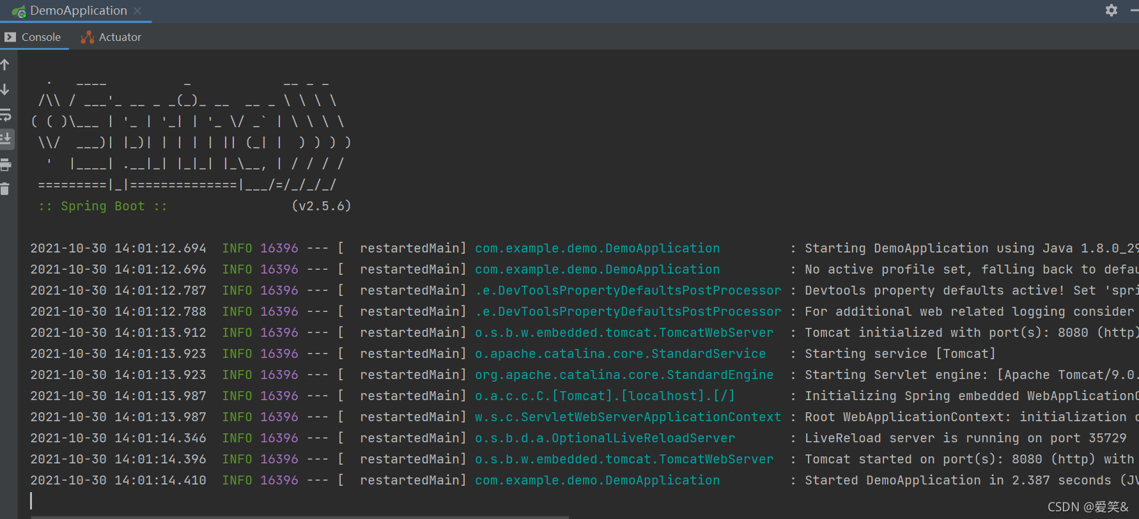Toggle scroll to end of console
This screenshot has height=519, width=1139.
[x=6, y=138]
